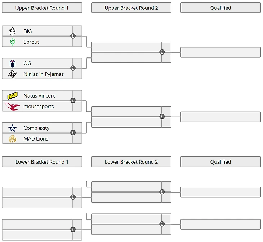Click the Ninjas in Pyjamas team name

44,74
